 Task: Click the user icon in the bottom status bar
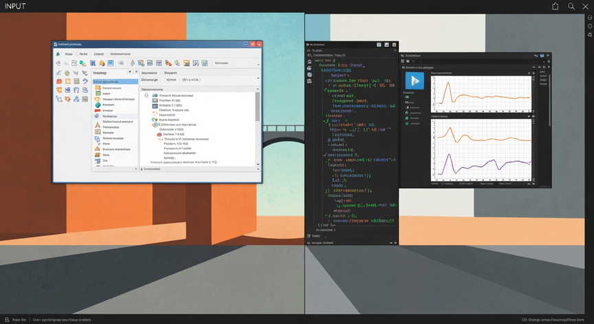click(x=7, y=320)
